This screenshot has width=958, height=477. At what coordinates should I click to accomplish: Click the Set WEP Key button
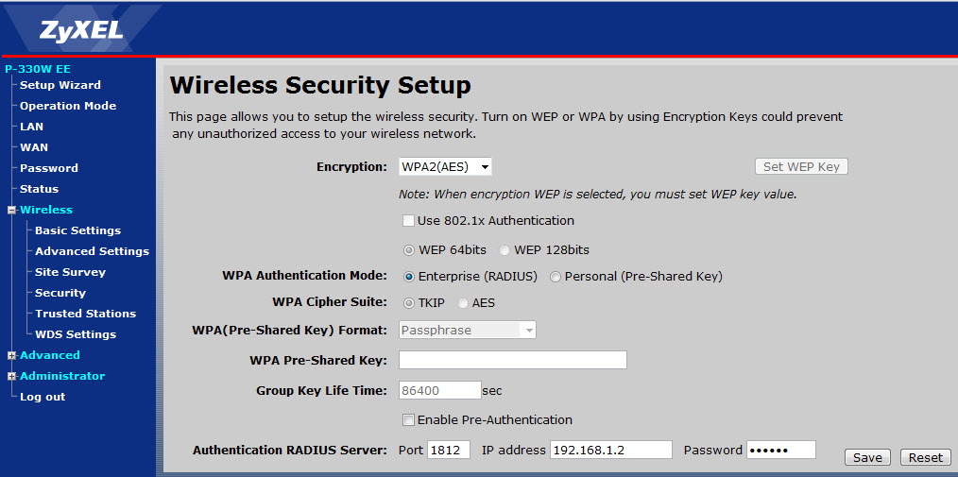tap(801, 167)
